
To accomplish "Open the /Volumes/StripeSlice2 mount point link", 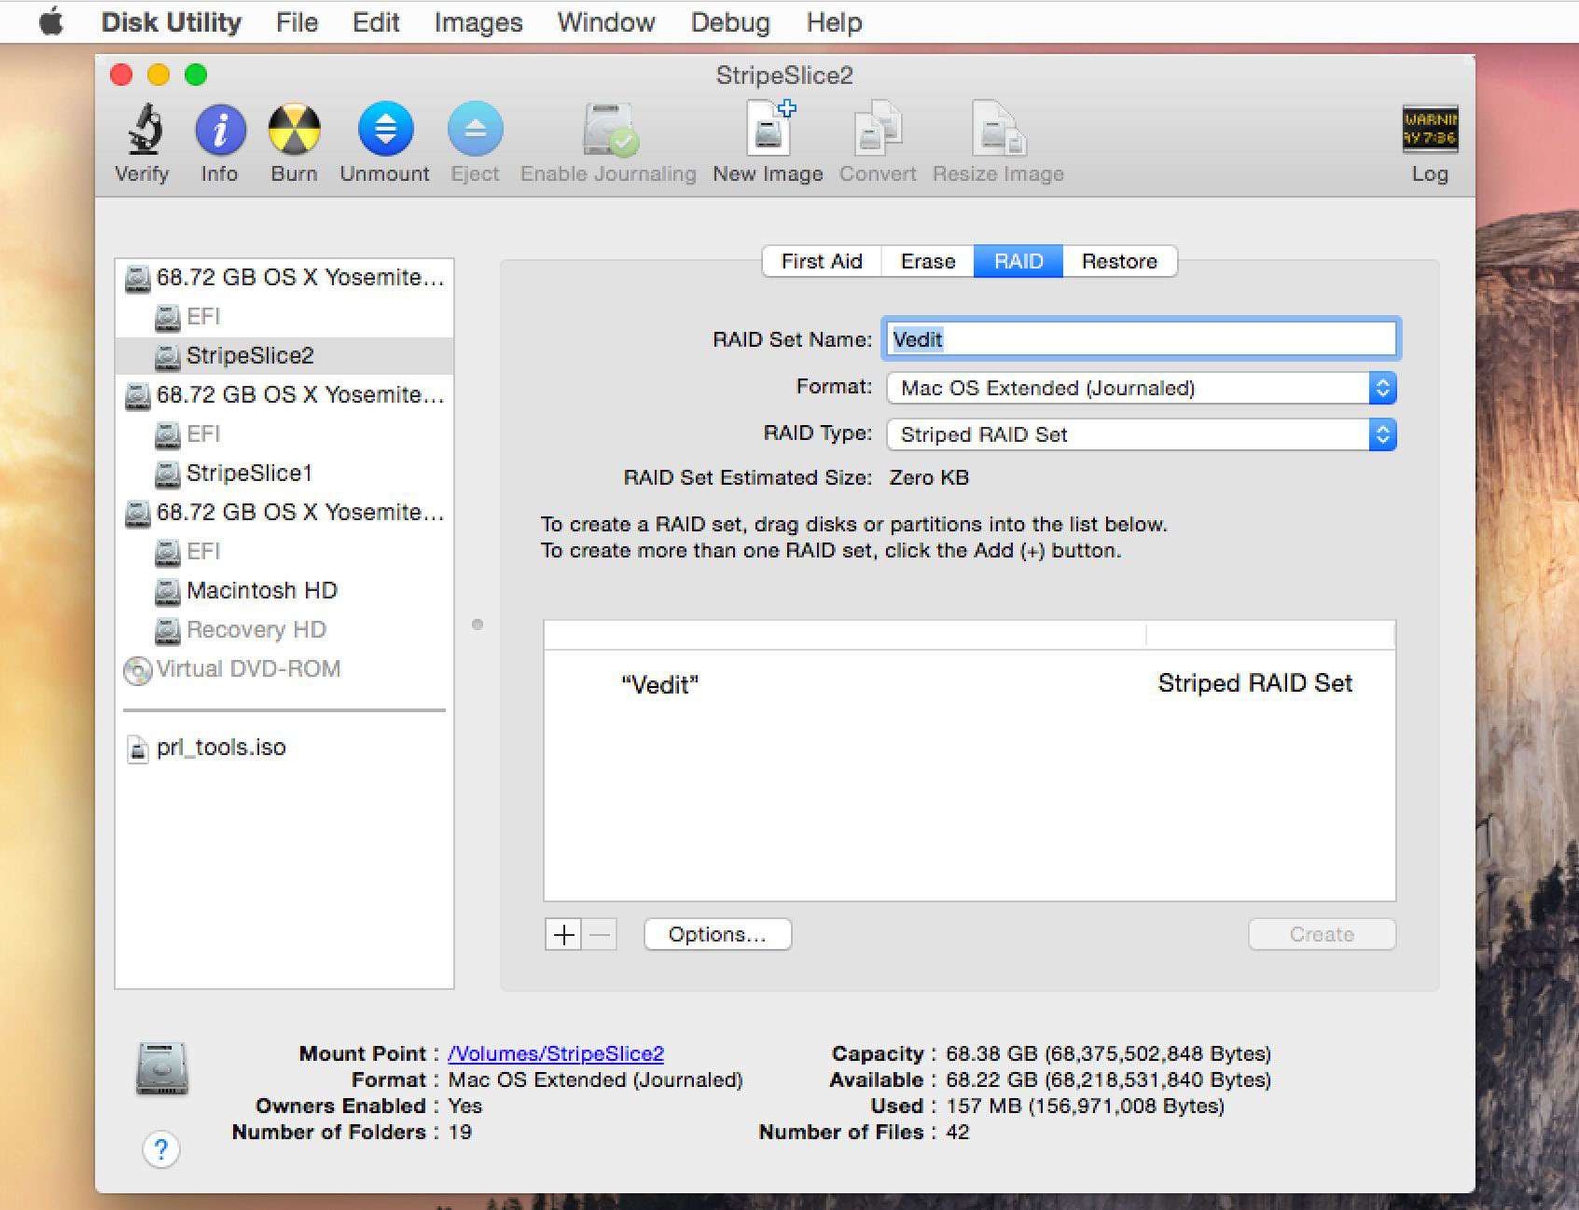I will tap(556, 1053).
